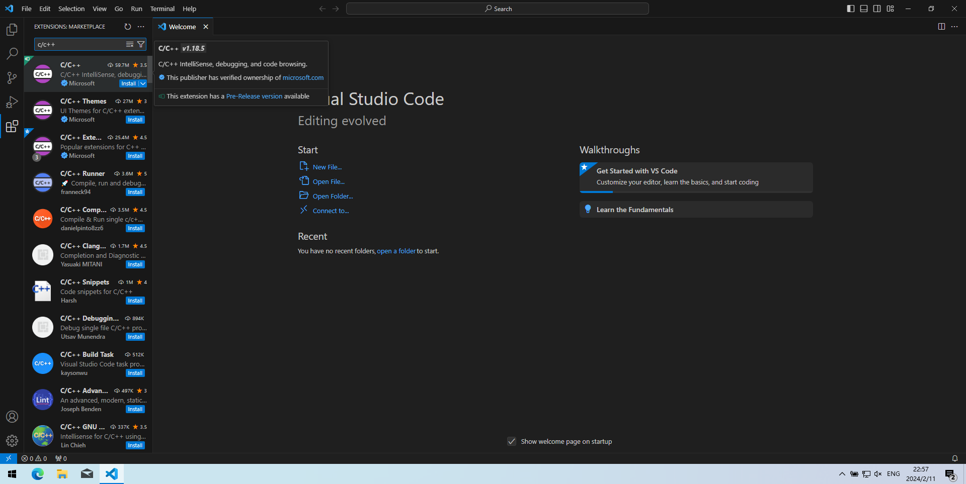Screen dimensions: 966x484
Task: Open the Terminal menu
Action: pos(163,9)
